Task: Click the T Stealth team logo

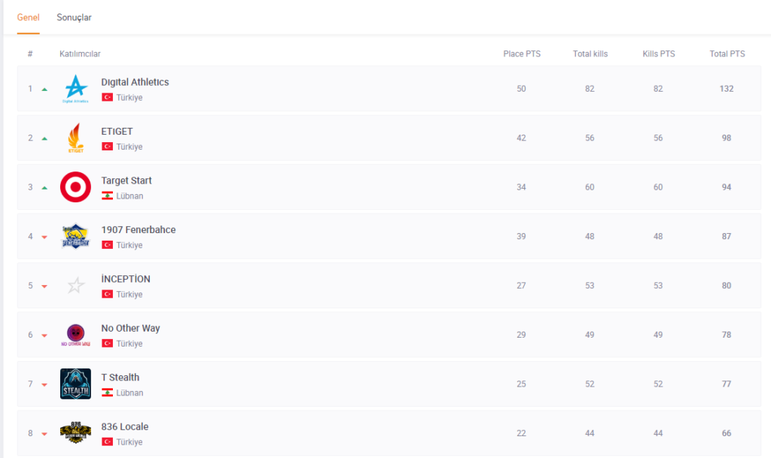Action: pos(75,384)
